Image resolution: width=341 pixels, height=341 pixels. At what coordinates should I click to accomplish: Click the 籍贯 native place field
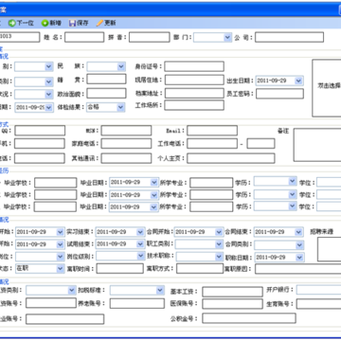106,79
